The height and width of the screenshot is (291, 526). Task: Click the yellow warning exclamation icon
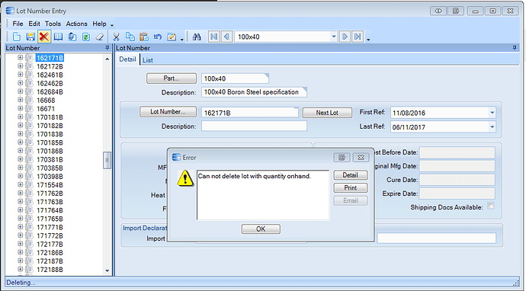(185, 177)
